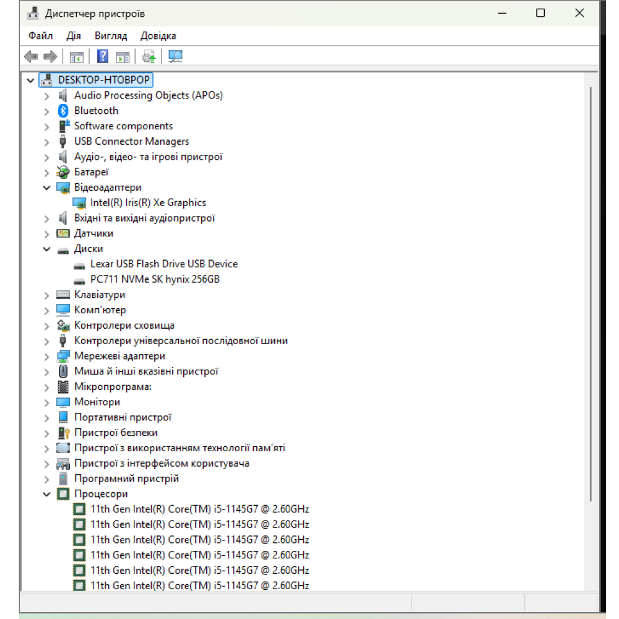The width and height of the screenshot is (619, 619).
Task: Expand the Bluetooth category chevron
Action: [x=46, y=111]
